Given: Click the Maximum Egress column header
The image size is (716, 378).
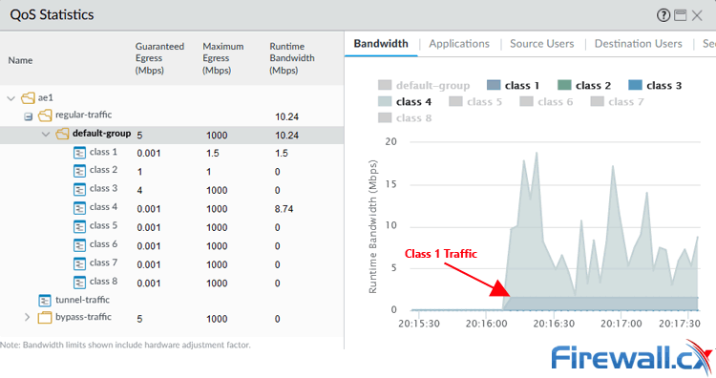Looking at the screenshot, I should [x=222, y=58].
